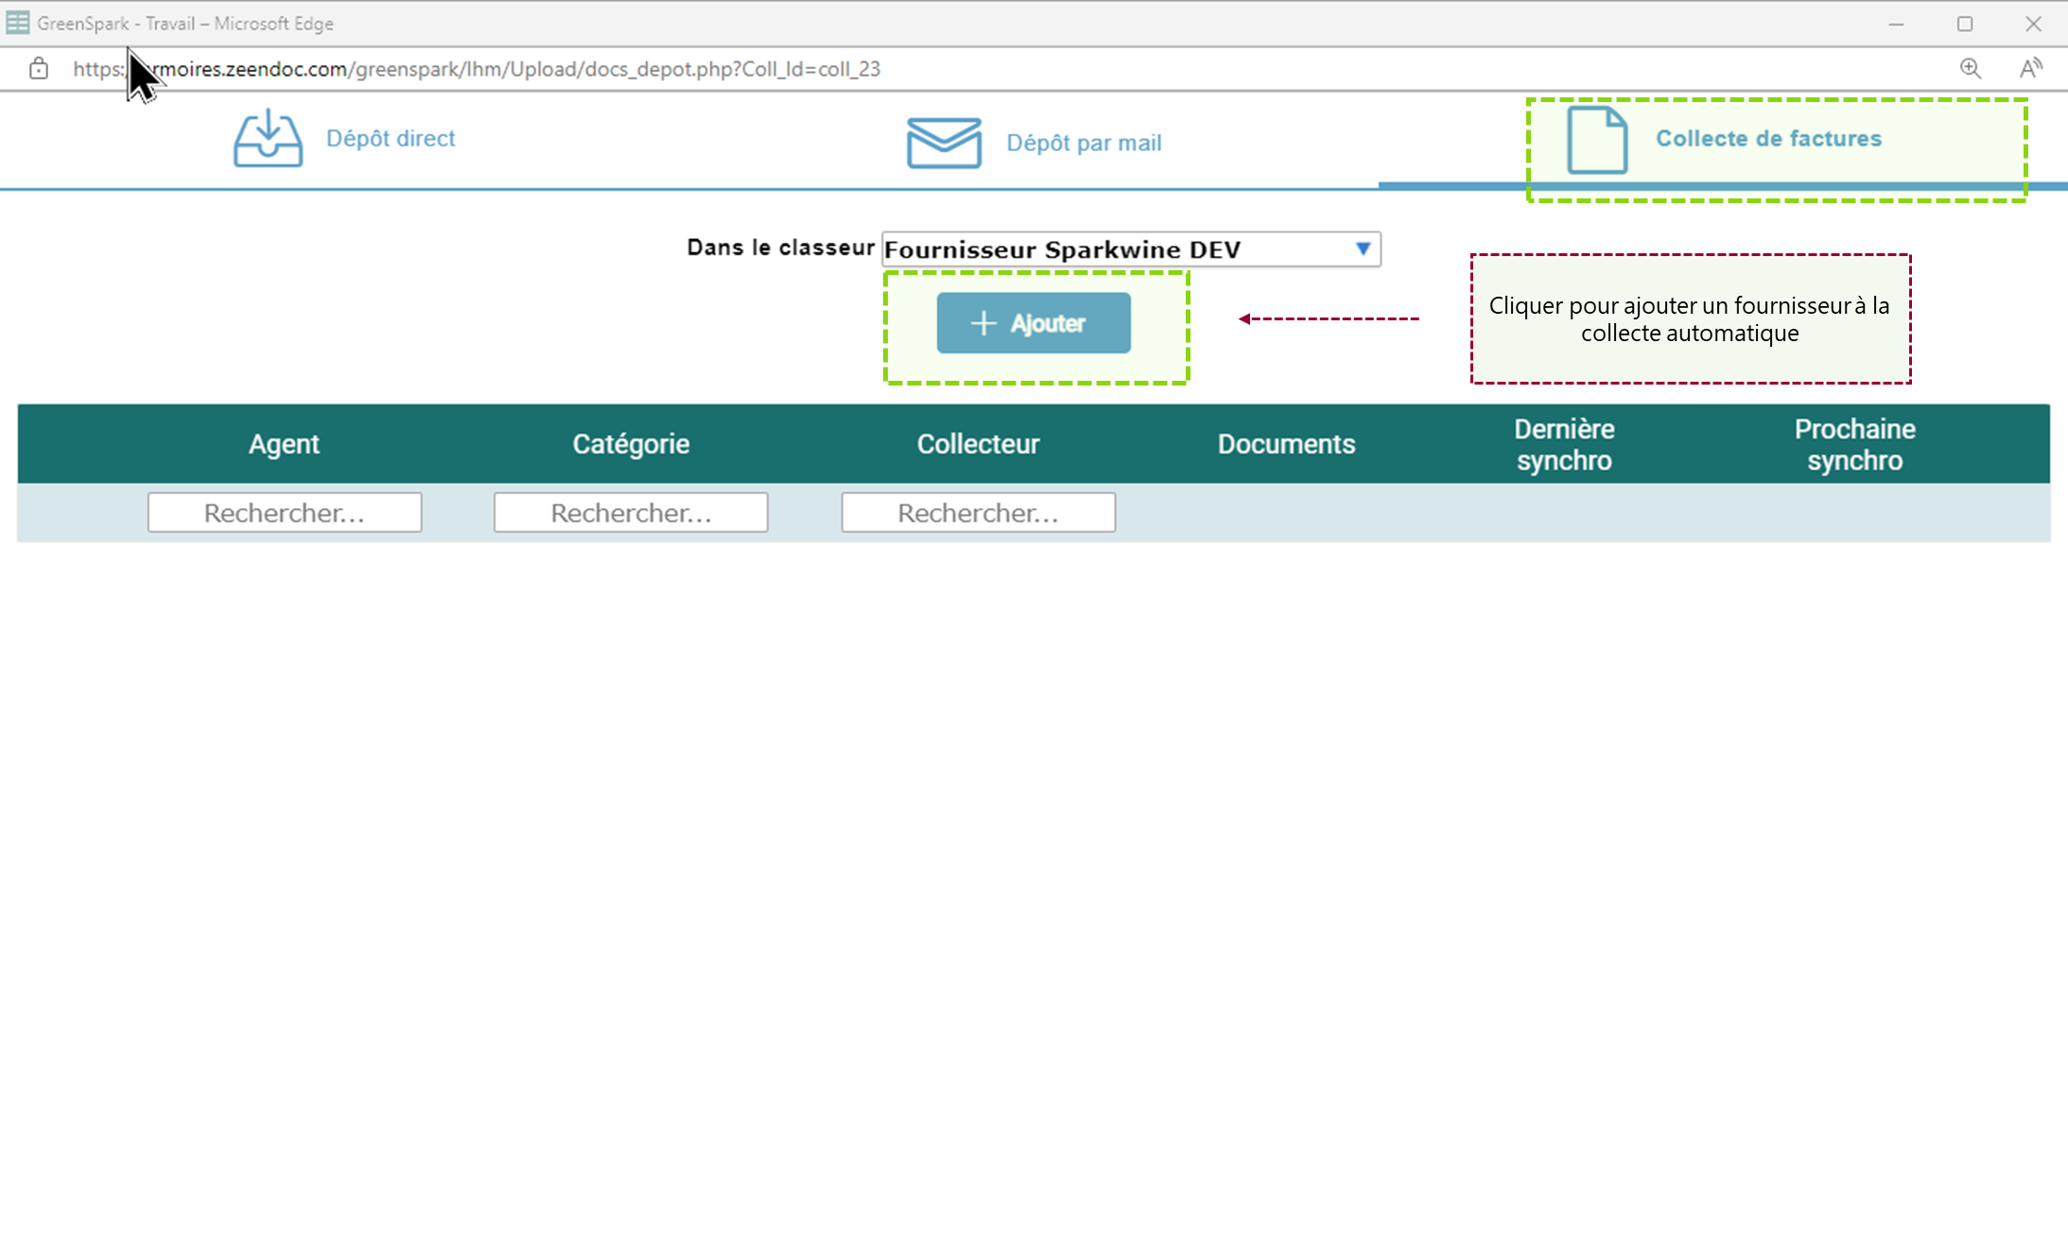Focus the Catégorie Rechercher field
Screen dimensions: 2068x1235
[631, 512]
